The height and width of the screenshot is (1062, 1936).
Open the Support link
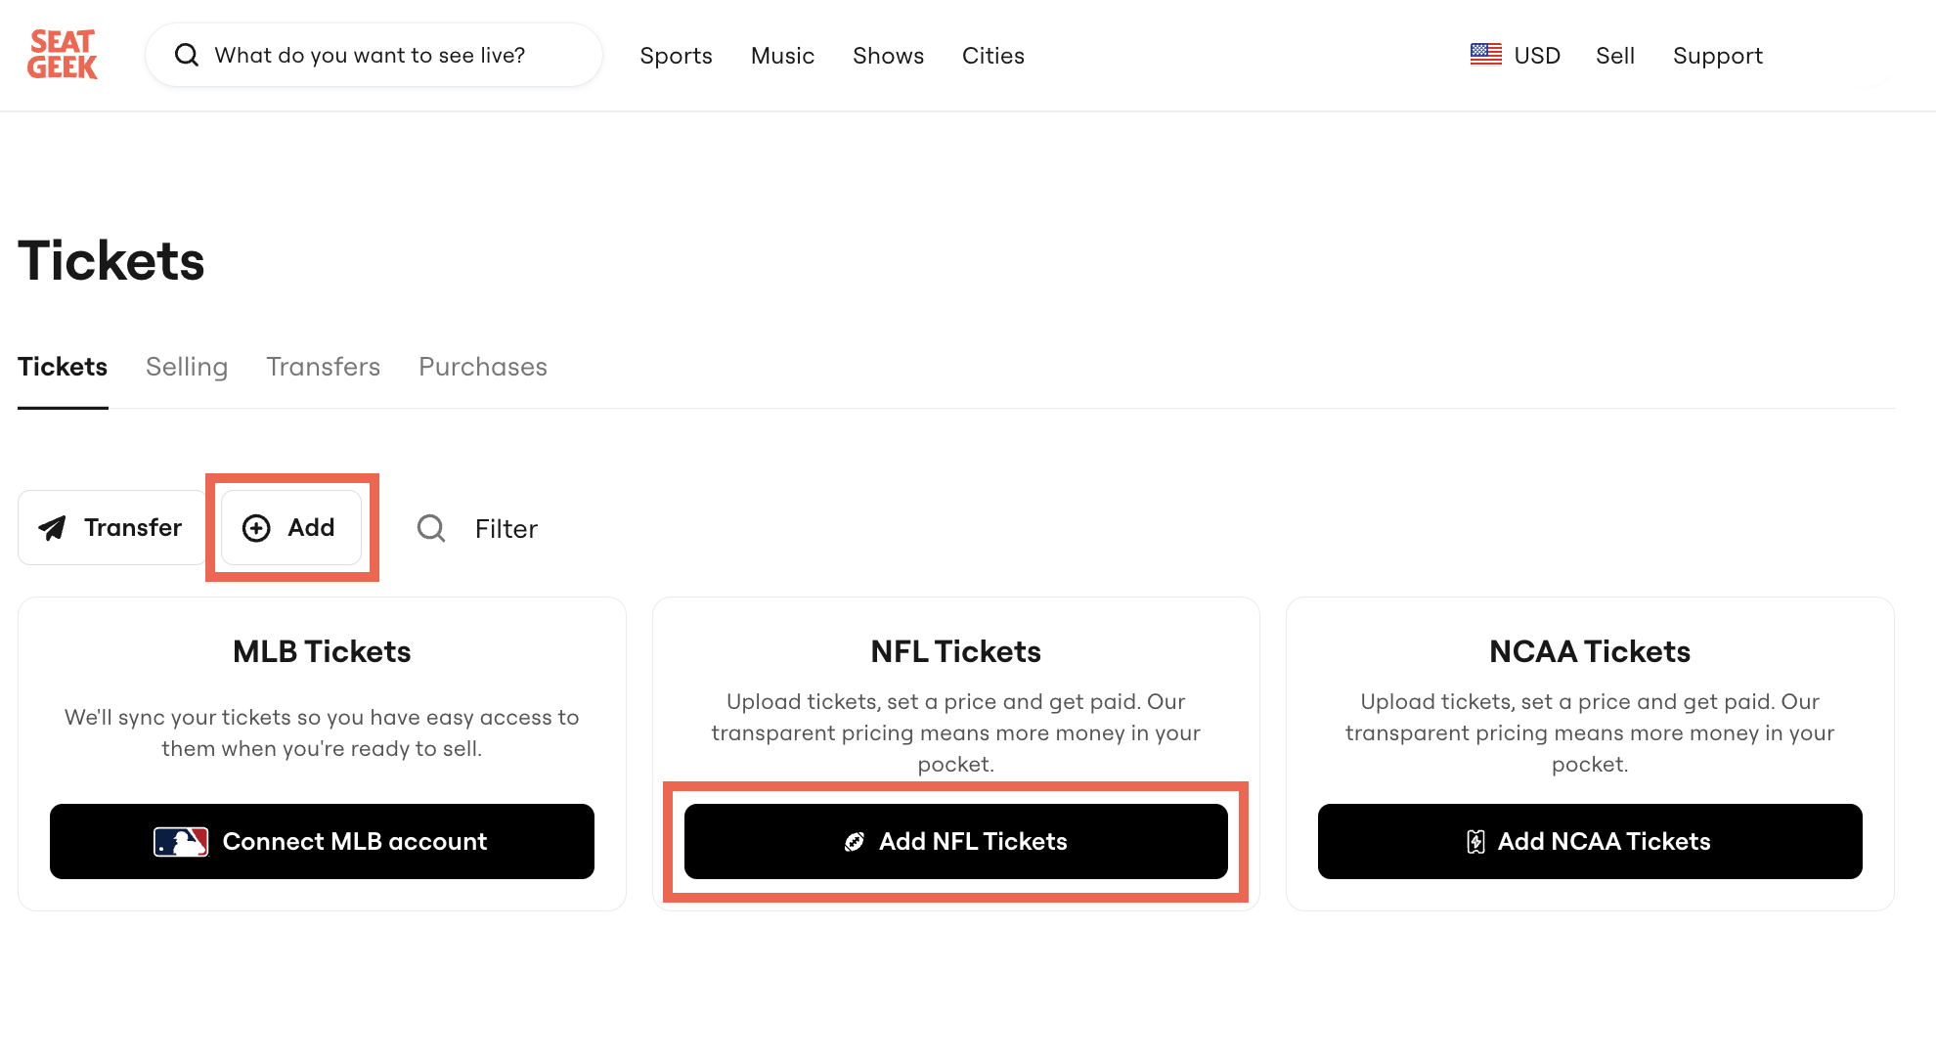pos(1718,56)
